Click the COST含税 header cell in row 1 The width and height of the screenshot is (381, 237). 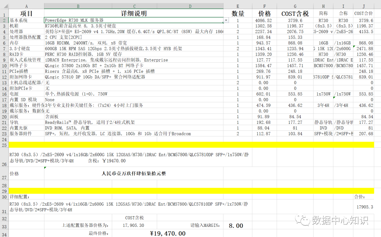[x=295, y=13]
